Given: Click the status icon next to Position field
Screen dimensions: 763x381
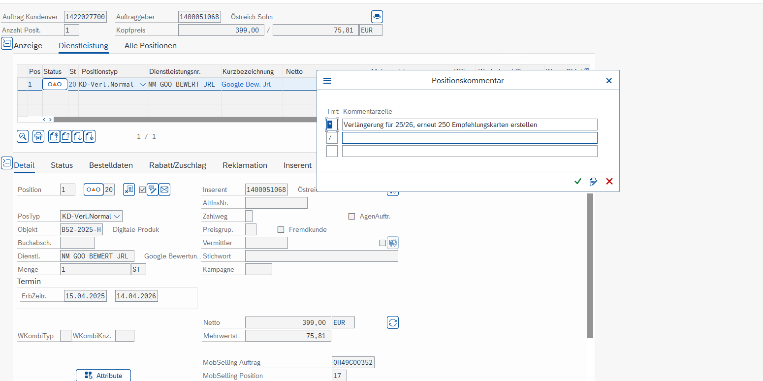Looking at the screenshot, I should point(94,190).
